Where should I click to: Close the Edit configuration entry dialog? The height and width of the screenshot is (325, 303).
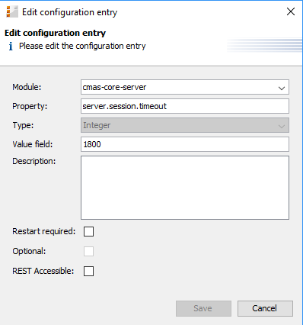pos(291,11)
